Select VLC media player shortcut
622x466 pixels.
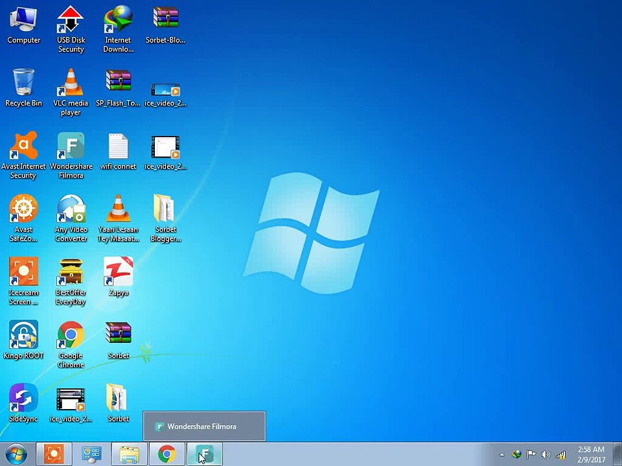[71, 93]
